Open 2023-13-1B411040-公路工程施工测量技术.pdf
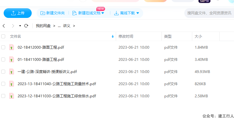This screenshot has width=234, height=118. point(57,84)
